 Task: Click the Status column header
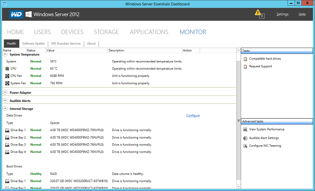pos(36,51)
